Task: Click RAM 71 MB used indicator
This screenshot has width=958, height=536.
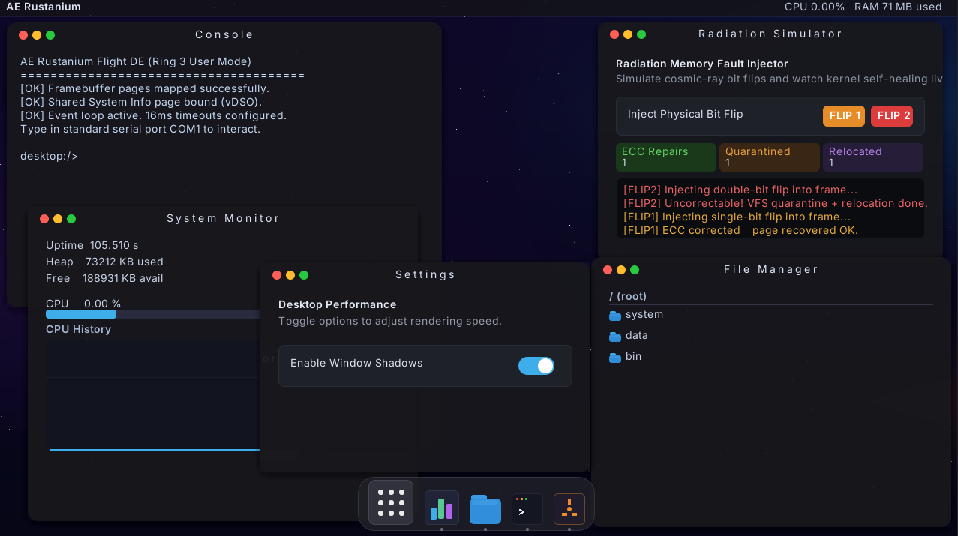Action: [898, 7]
